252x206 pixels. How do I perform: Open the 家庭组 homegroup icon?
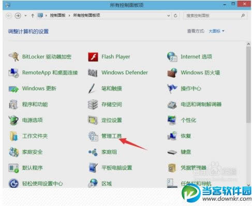(x=93, y=152)
